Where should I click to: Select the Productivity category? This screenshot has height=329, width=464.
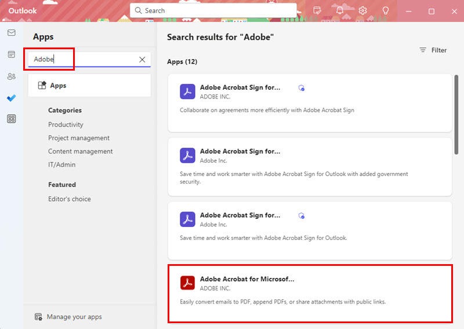pos(66,125)
